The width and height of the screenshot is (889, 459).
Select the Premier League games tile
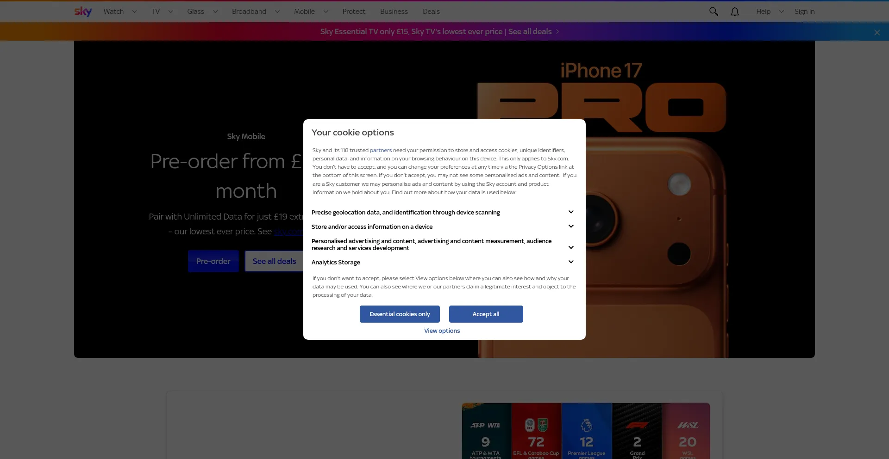tap(587, 431)
